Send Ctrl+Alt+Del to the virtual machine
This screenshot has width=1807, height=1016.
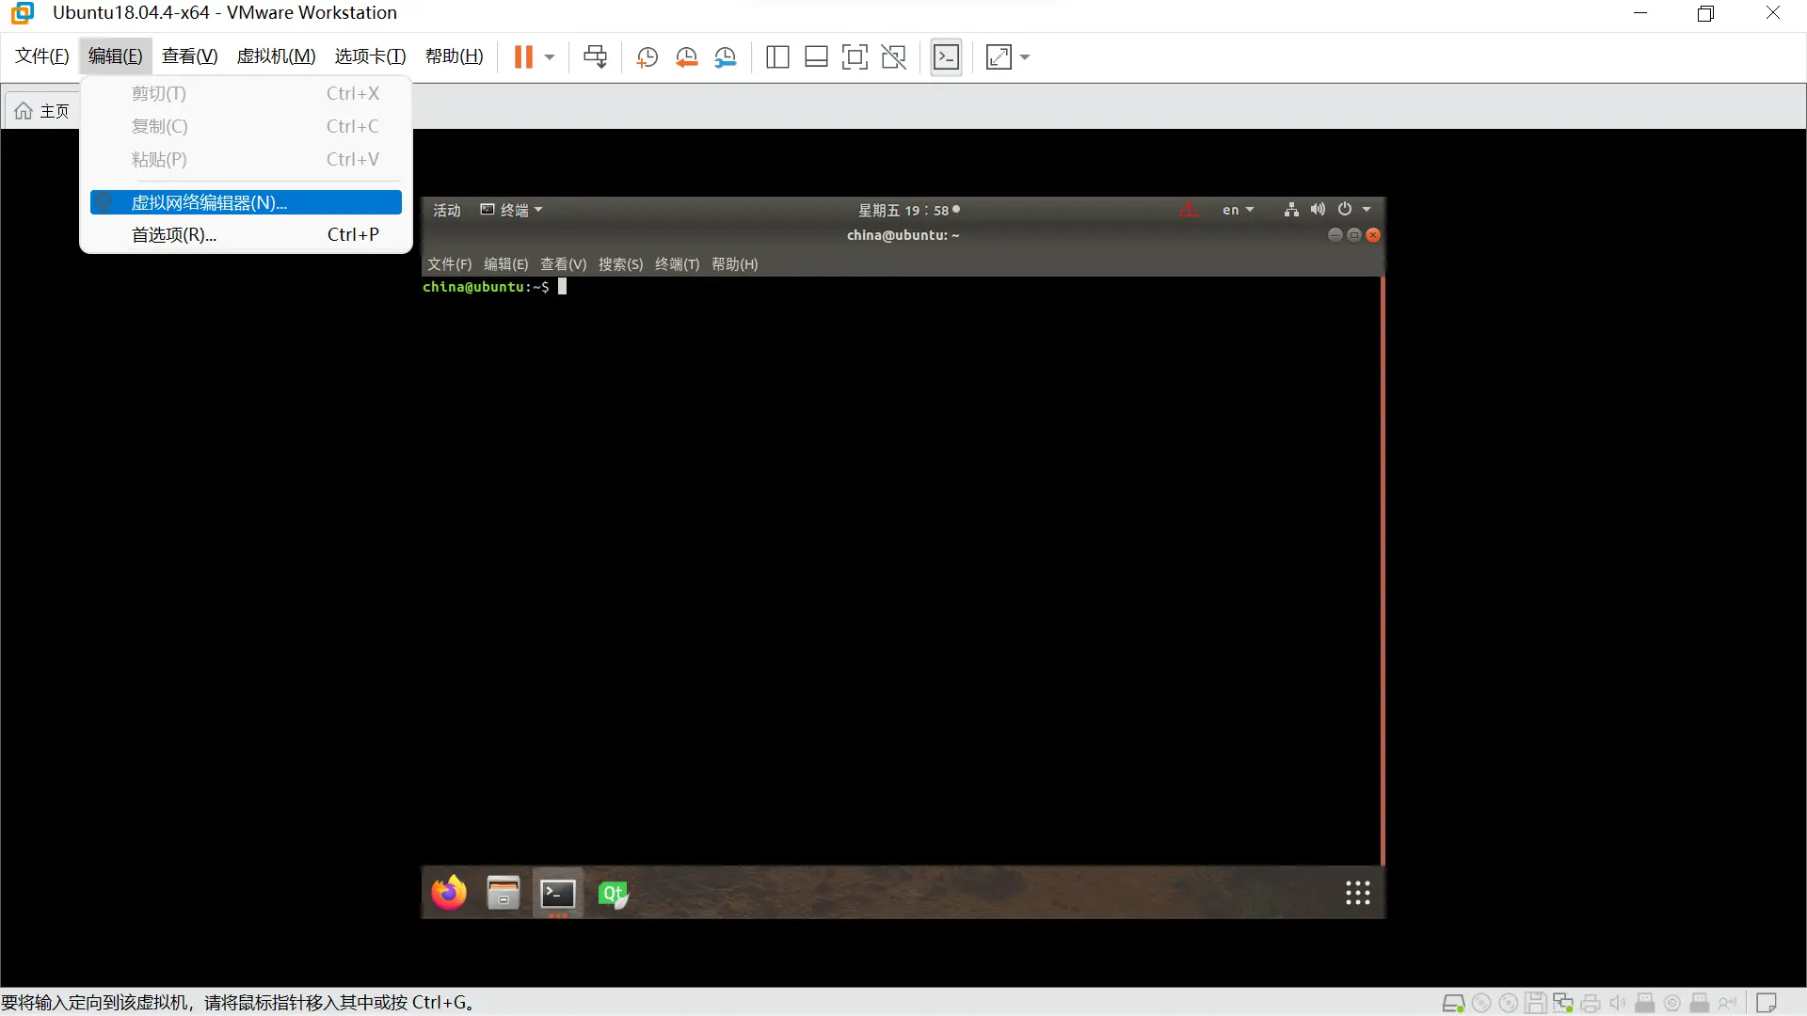pos(595,57)
